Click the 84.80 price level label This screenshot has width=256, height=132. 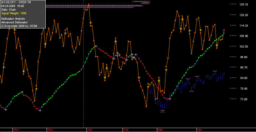click(244, 78)
